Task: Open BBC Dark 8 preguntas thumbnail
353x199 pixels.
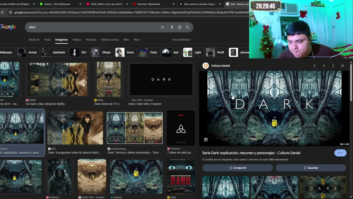Action: [x=75, y=128]
